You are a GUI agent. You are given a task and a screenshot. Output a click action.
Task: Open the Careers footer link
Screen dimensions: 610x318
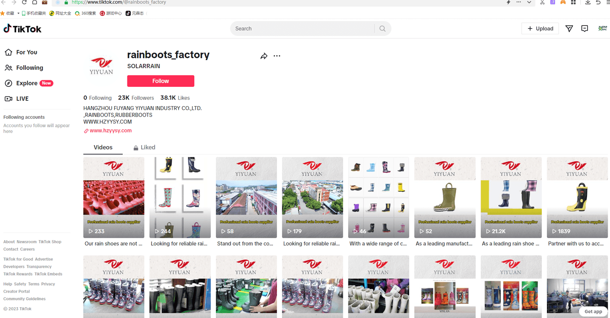(27, 249)
